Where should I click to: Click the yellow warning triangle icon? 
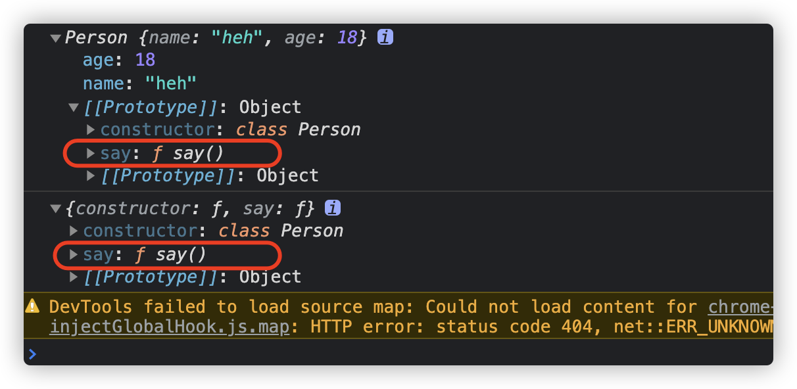pos(32,306)
